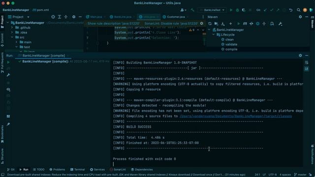Open the Terminal tool window tab
This screenshot has height=177, width=315.
click(78, 170)
